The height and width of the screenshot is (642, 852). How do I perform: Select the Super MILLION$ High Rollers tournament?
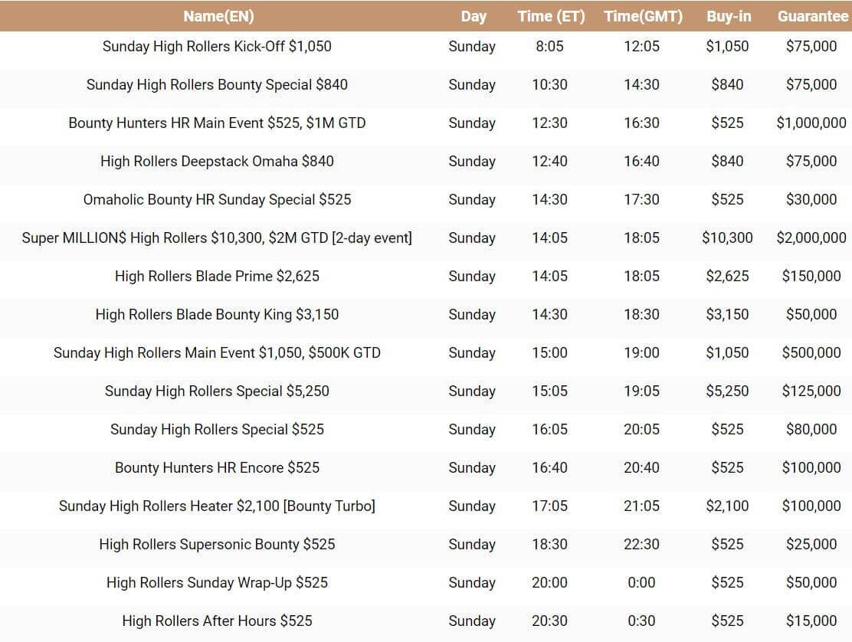218,238
